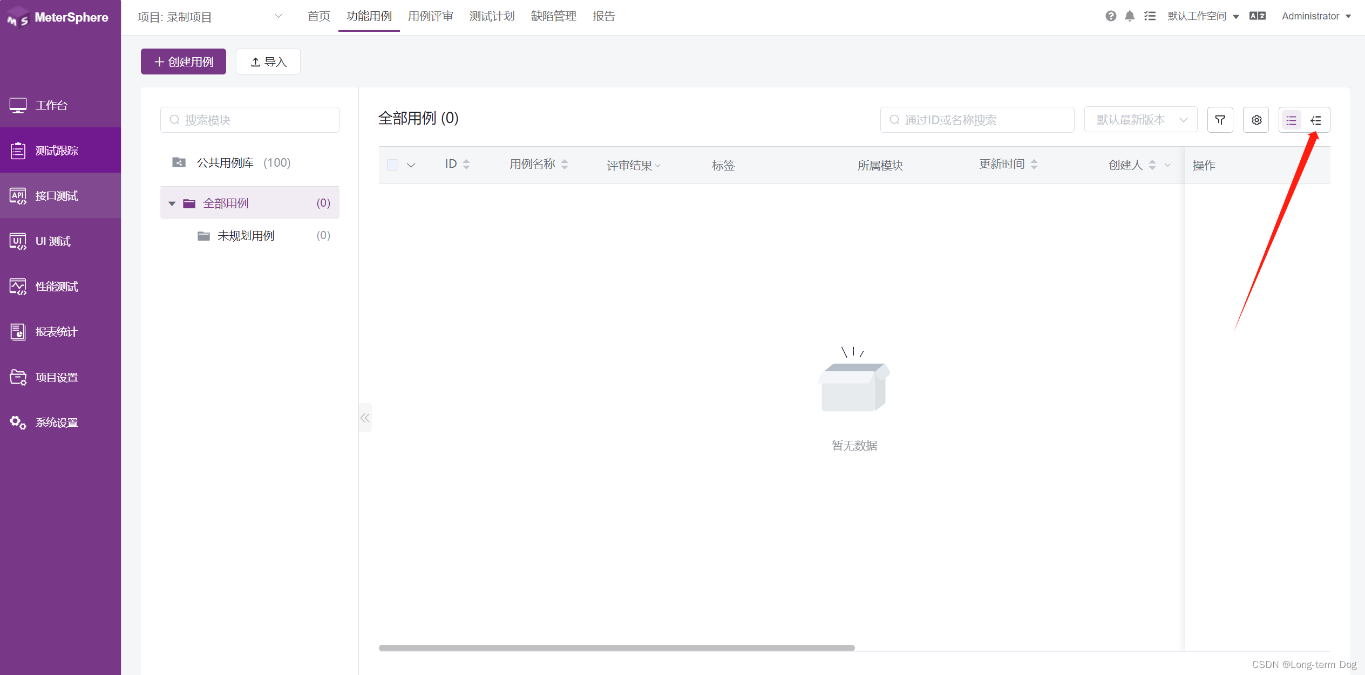Click the language switch icon
Image resolution: width=1365 pixels, height=675 pixels.
click(1257, 16)
